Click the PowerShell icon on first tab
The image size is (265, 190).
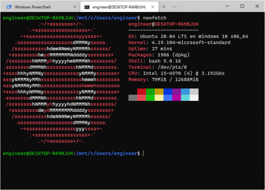coord(8,7)
